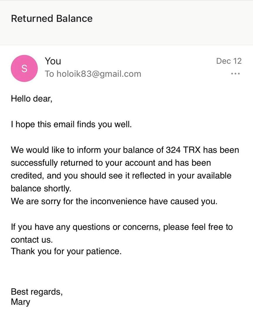Click recipient address holoik83@gmail.com
The width and height of the screenshot is (253, 332).
(99, 74)
